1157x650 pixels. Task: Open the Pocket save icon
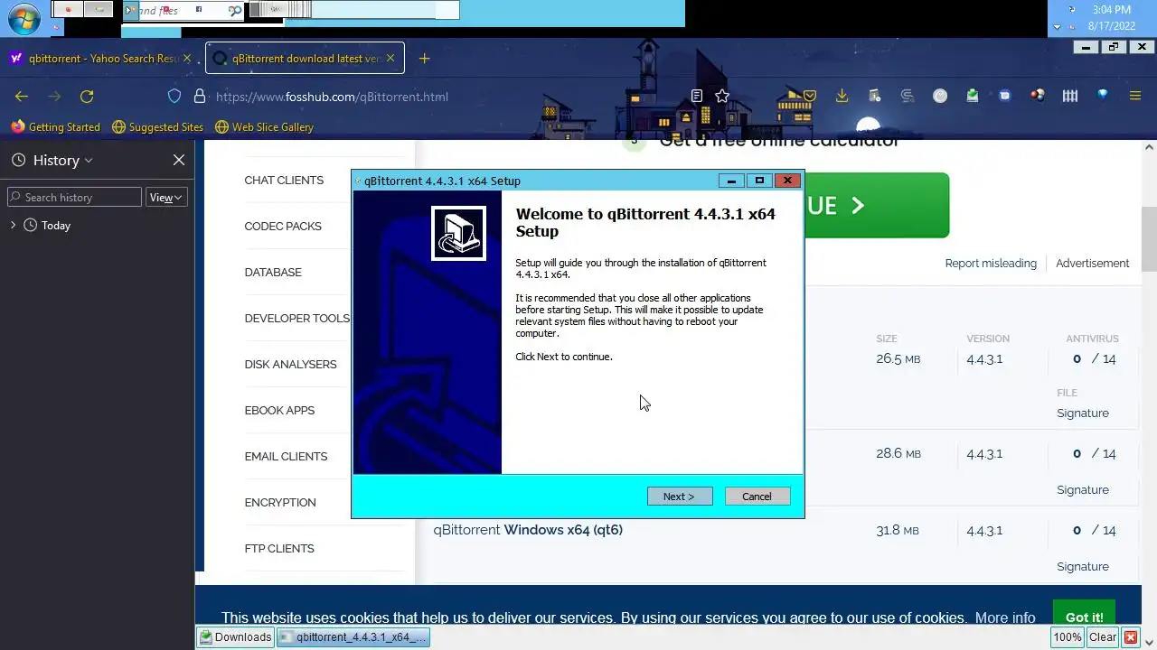click(x=810, y=96)
